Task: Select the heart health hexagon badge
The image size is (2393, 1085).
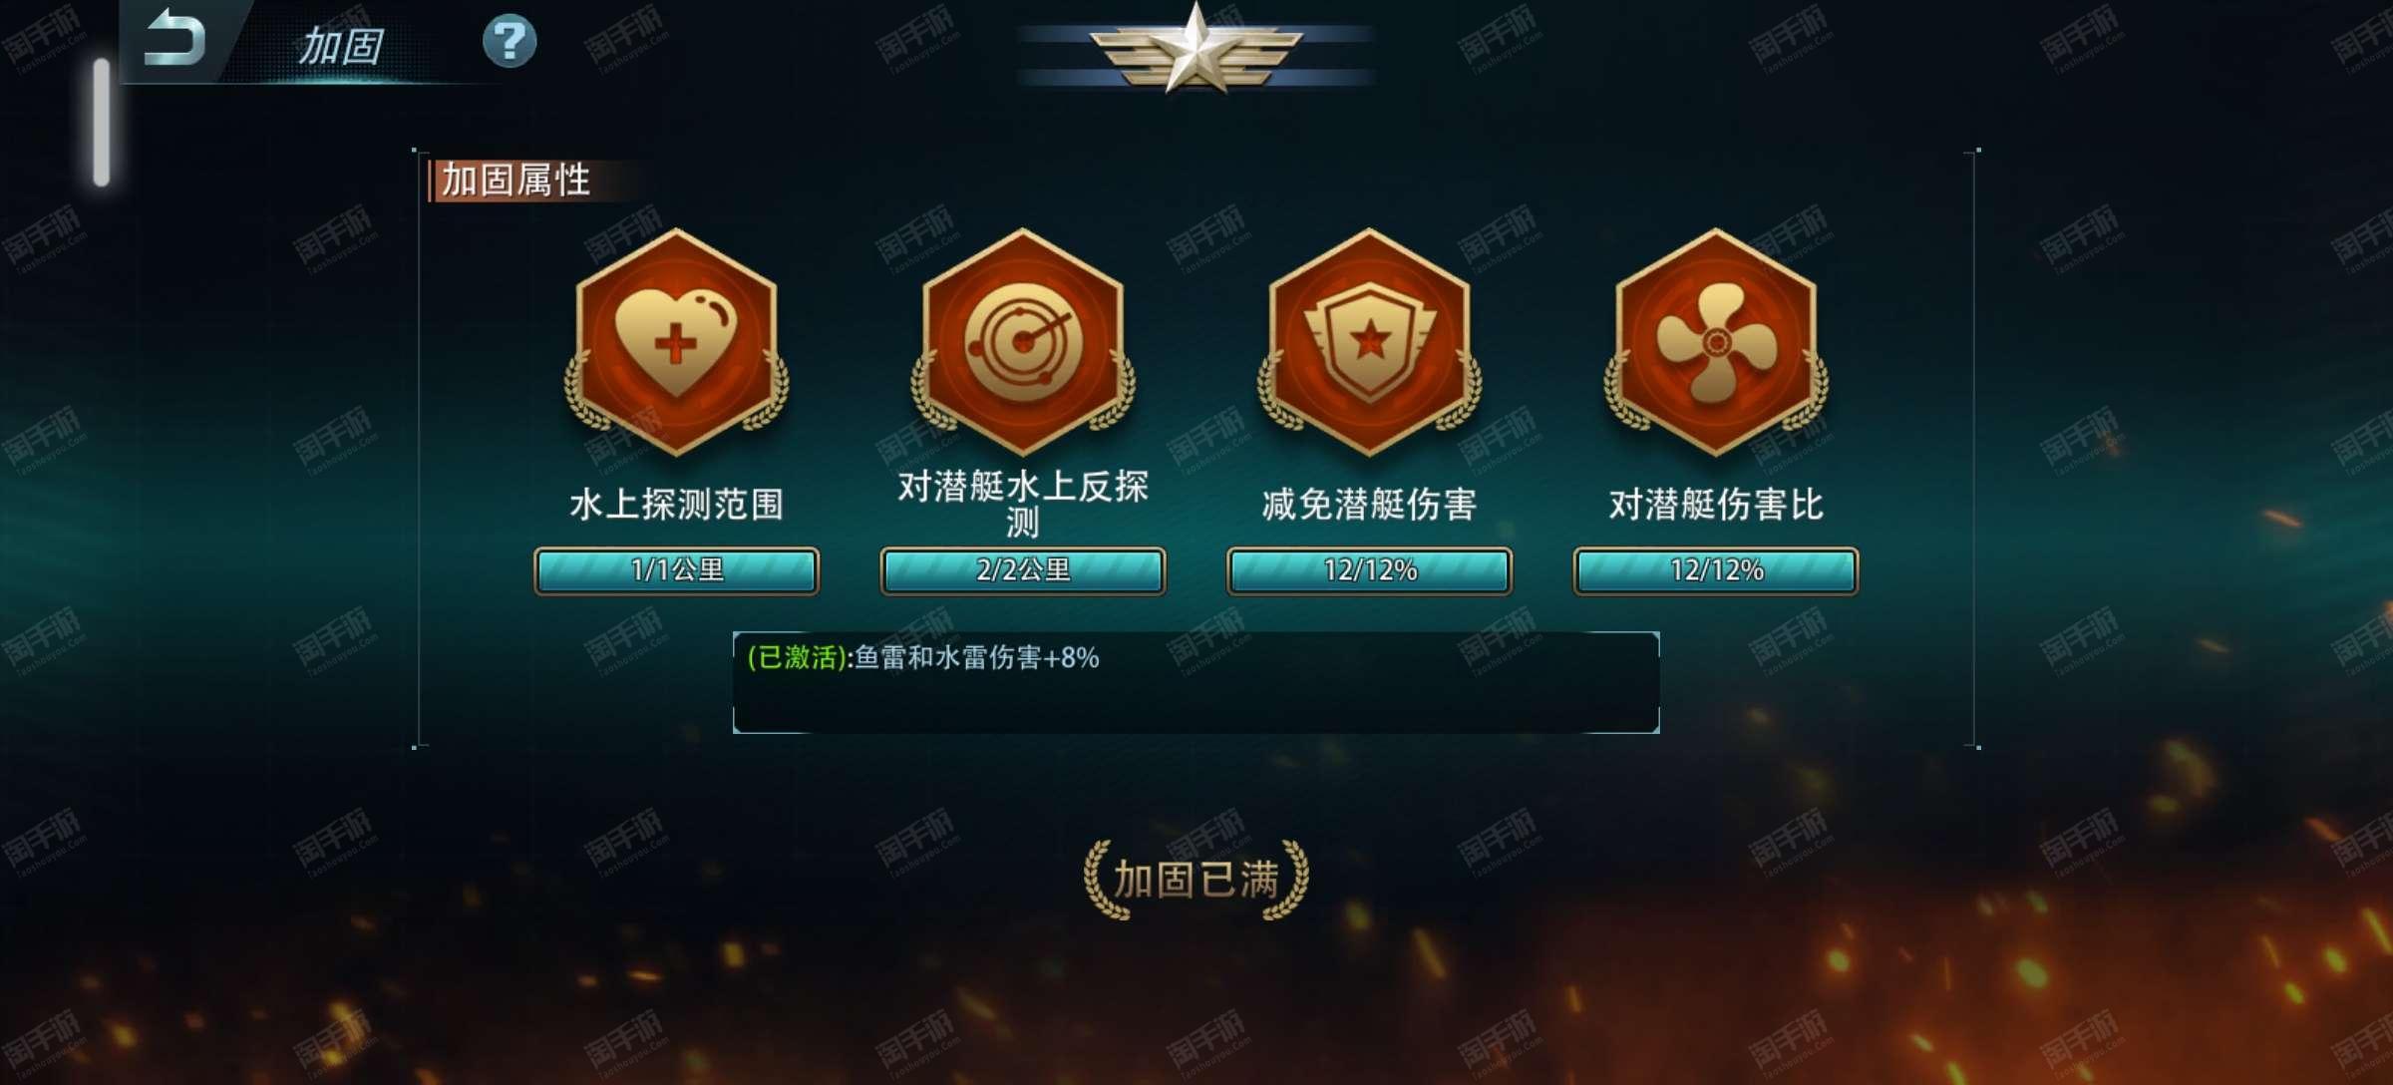Action: coord(676,342)
